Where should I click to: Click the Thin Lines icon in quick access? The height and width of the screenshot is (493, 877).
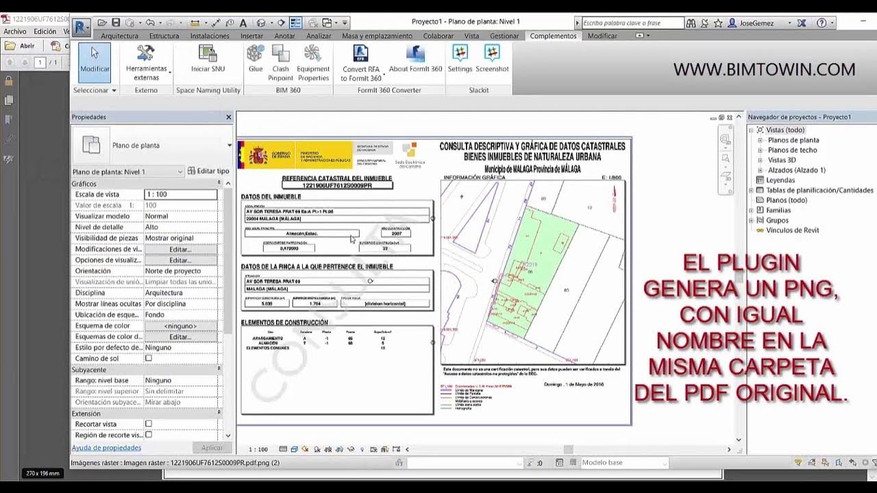click(296, 23)
